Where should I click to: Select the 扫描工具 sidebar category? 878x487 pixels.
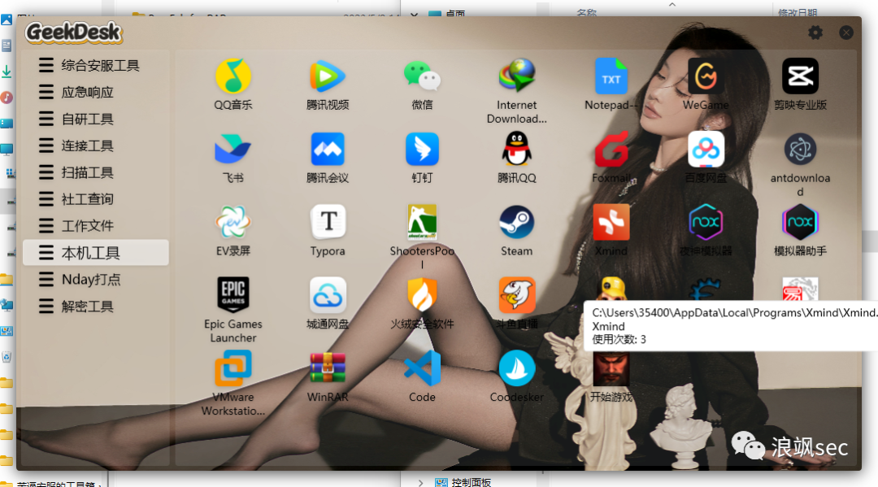click(x=87, y=172)
